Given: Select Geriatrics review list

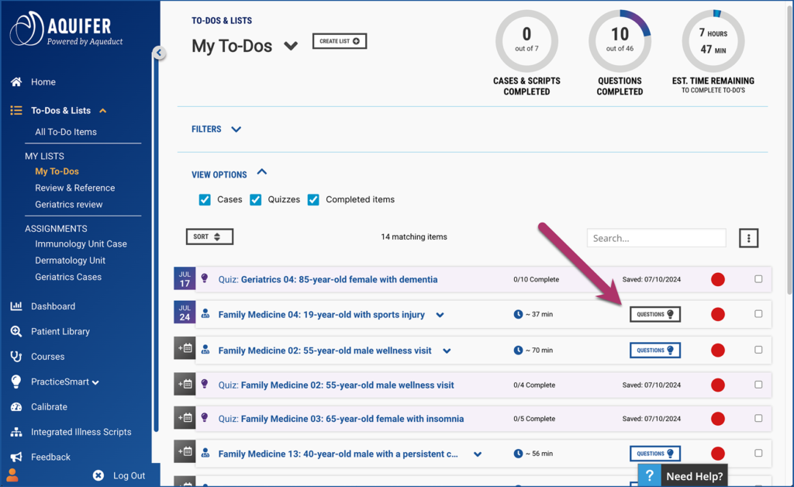Looking at the screenshot, I should [x=68, y=205].
